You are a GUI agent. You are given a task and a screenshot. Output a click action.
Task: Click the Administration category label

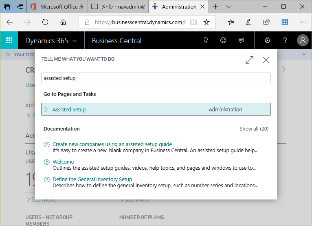[225, 109]
